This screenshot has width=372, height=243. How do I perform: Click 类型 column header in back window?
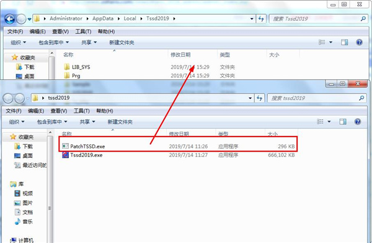pyautogui.click(x=224, y=54)
